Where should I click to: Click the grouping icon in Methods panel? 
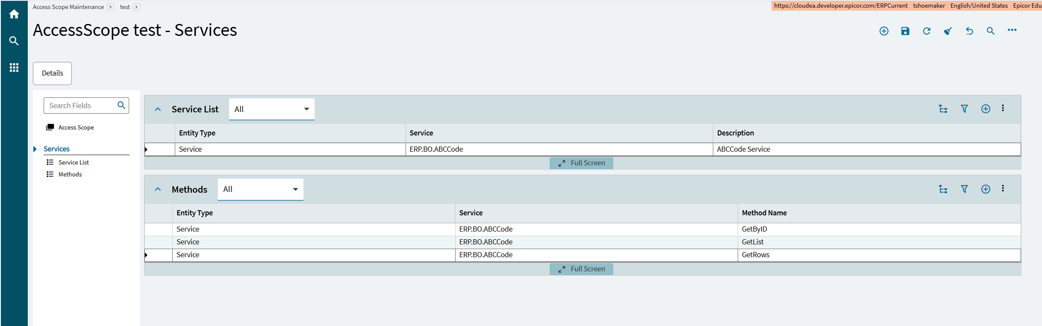(943, 189)
